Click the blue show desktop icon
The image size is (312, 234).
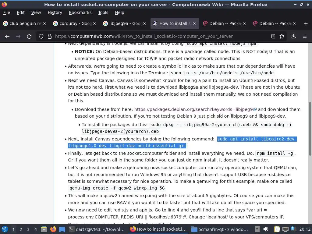[62, 229]
